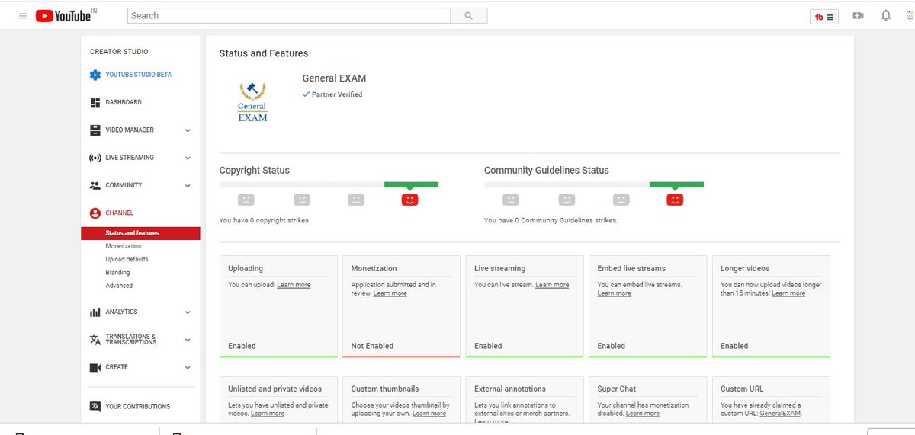915x435 pixels.
Task: Expand the Community section
Action: click(188, 186)
